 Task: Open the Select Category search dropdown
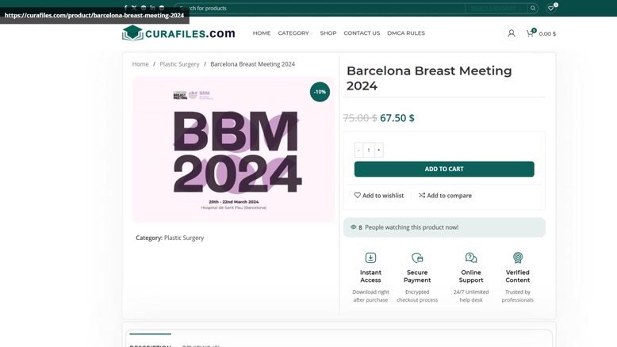pyautogui.click(x=496, y=8)
